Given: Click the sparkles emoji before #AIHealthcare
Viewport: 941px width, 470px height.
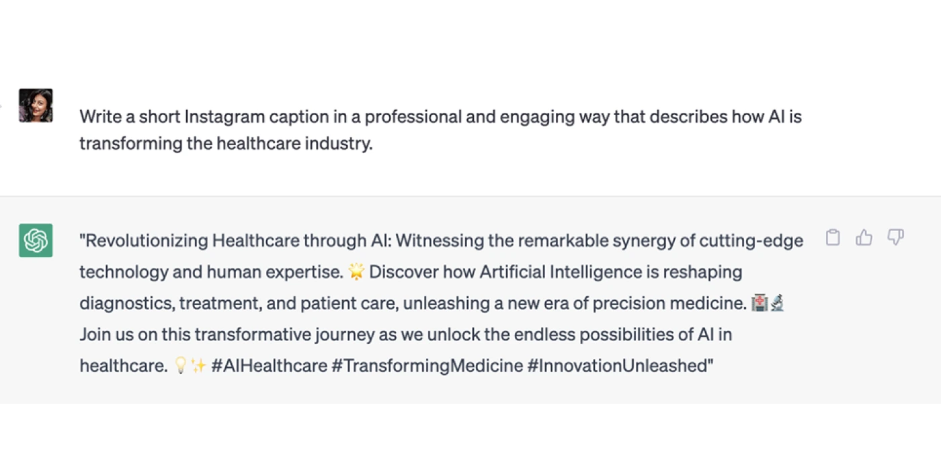Looking at the screenshot, I should tap(198, 366).
